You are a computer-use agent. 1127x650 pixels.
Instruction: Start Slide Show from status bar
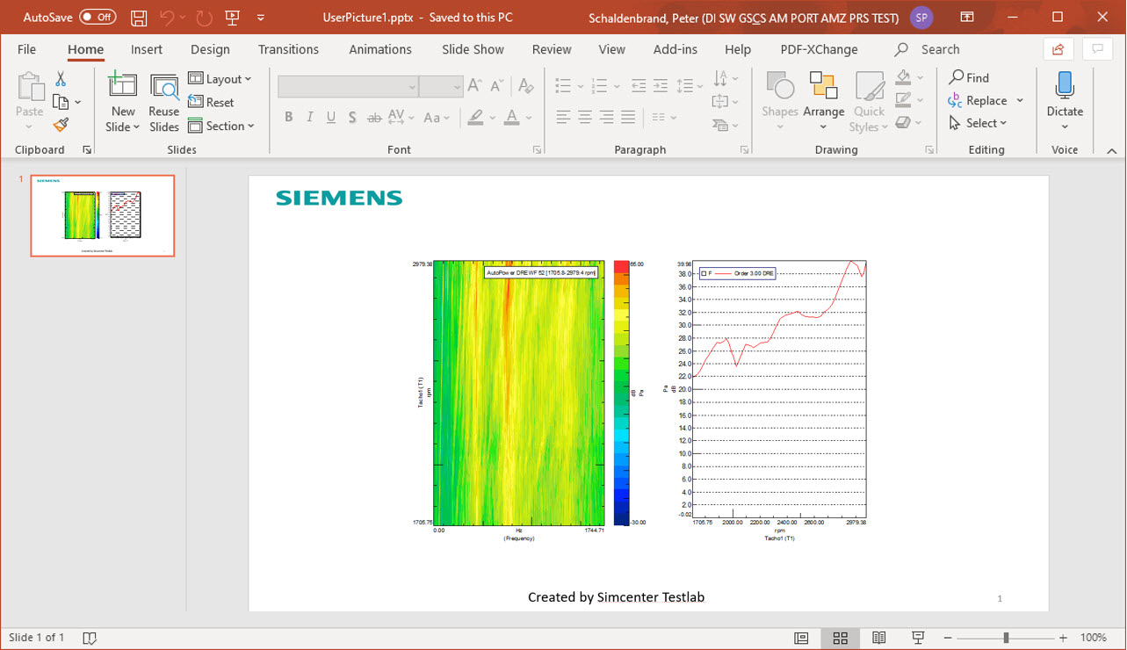[918, 638]
